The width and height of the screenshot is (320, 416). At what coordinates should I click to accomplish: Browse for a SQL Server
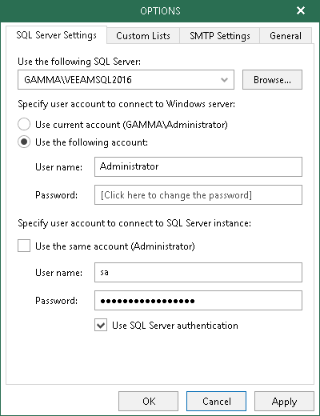coord(272,80)
